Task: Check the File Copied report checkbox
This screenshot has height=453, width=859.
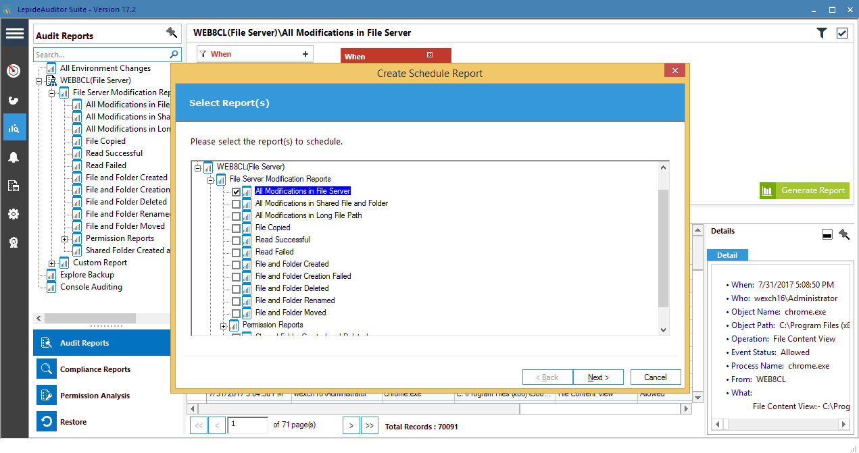Action: point(236,228)
